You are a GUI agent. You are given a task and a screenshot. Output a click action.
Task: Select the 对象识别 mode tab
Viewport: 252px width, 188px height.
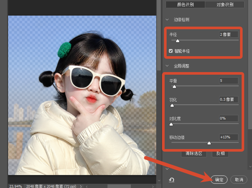[x=225, y=5]
